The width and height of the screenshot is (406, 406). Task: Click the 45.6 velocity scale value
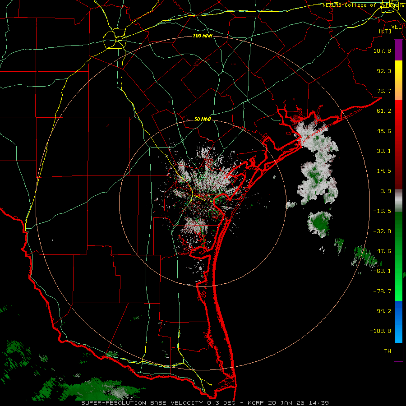[384, 131]
